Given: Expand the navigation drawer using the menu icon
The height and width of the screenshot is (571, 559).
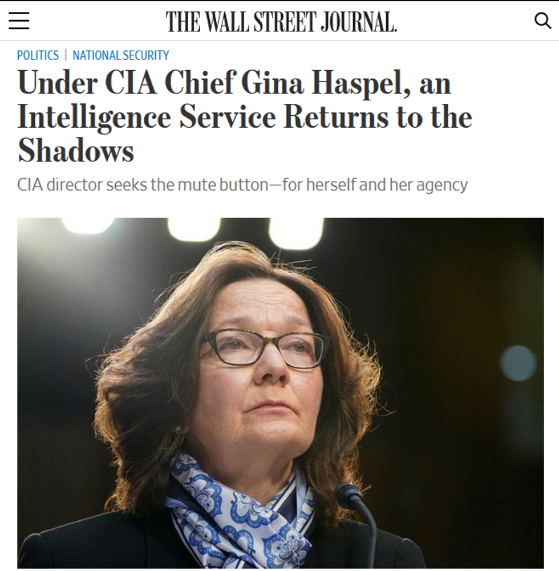Looking at the screenshot, I should pos(19,21).
